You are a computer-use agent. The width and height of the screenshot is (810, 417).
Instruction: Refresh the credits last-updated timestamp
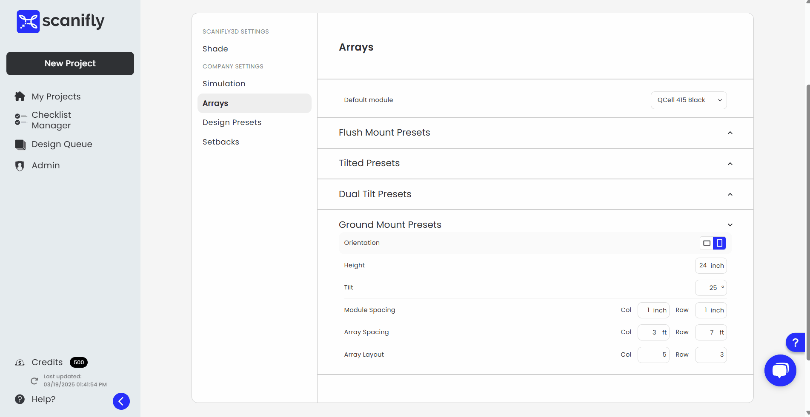pos(34,381)
